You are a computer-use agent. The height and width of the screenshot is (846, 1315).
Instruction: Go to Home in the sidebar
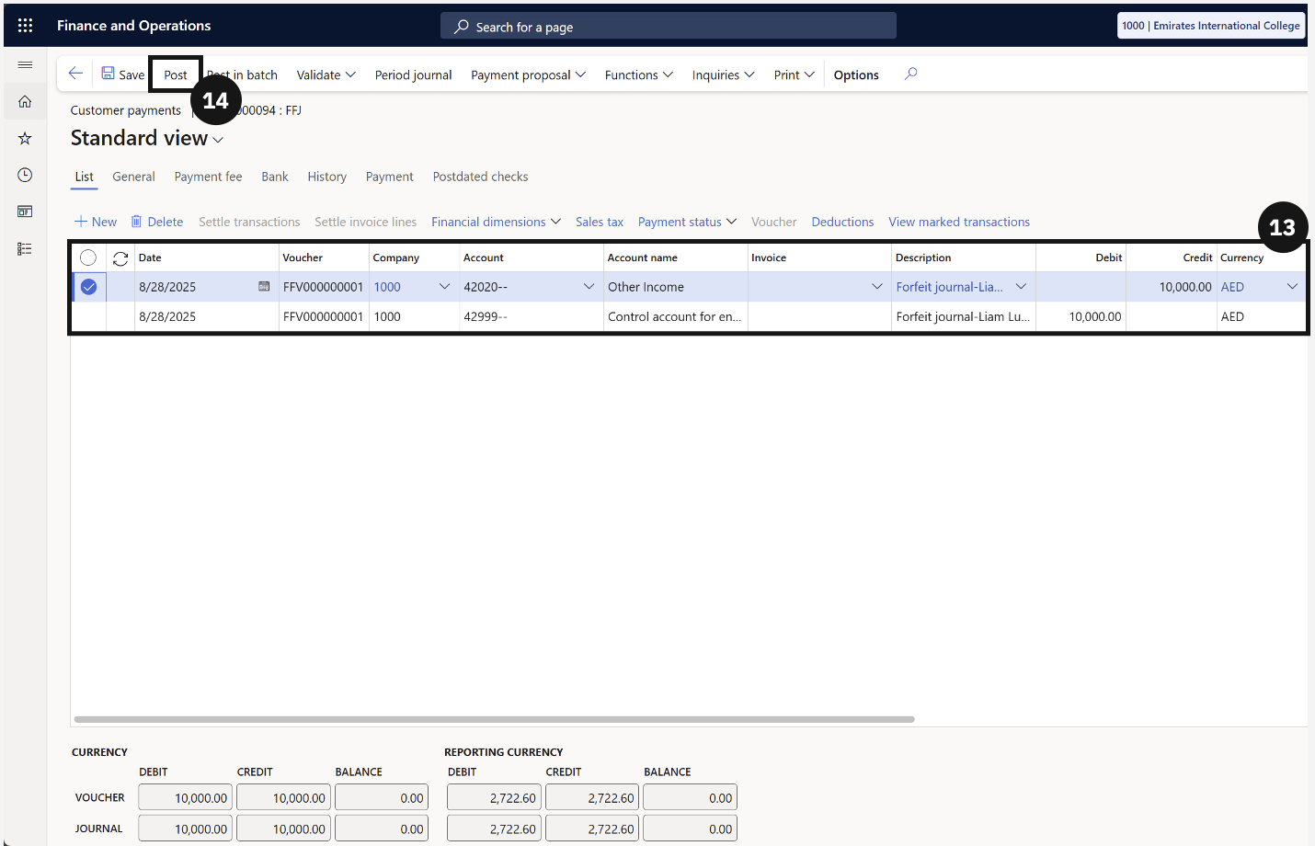click(25, 101)
